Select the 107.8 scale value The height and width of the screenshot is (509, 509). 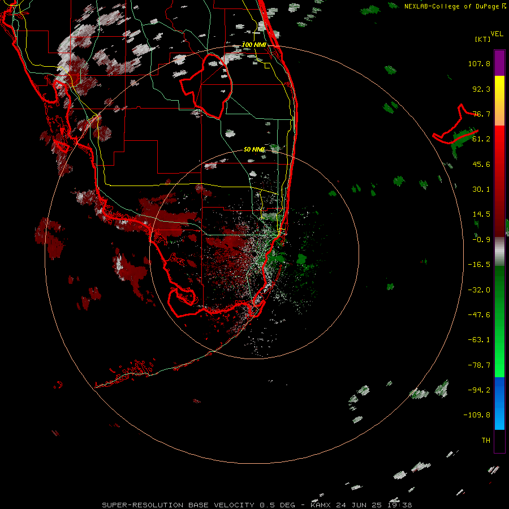pyautogui.click(x=479, y=63)
